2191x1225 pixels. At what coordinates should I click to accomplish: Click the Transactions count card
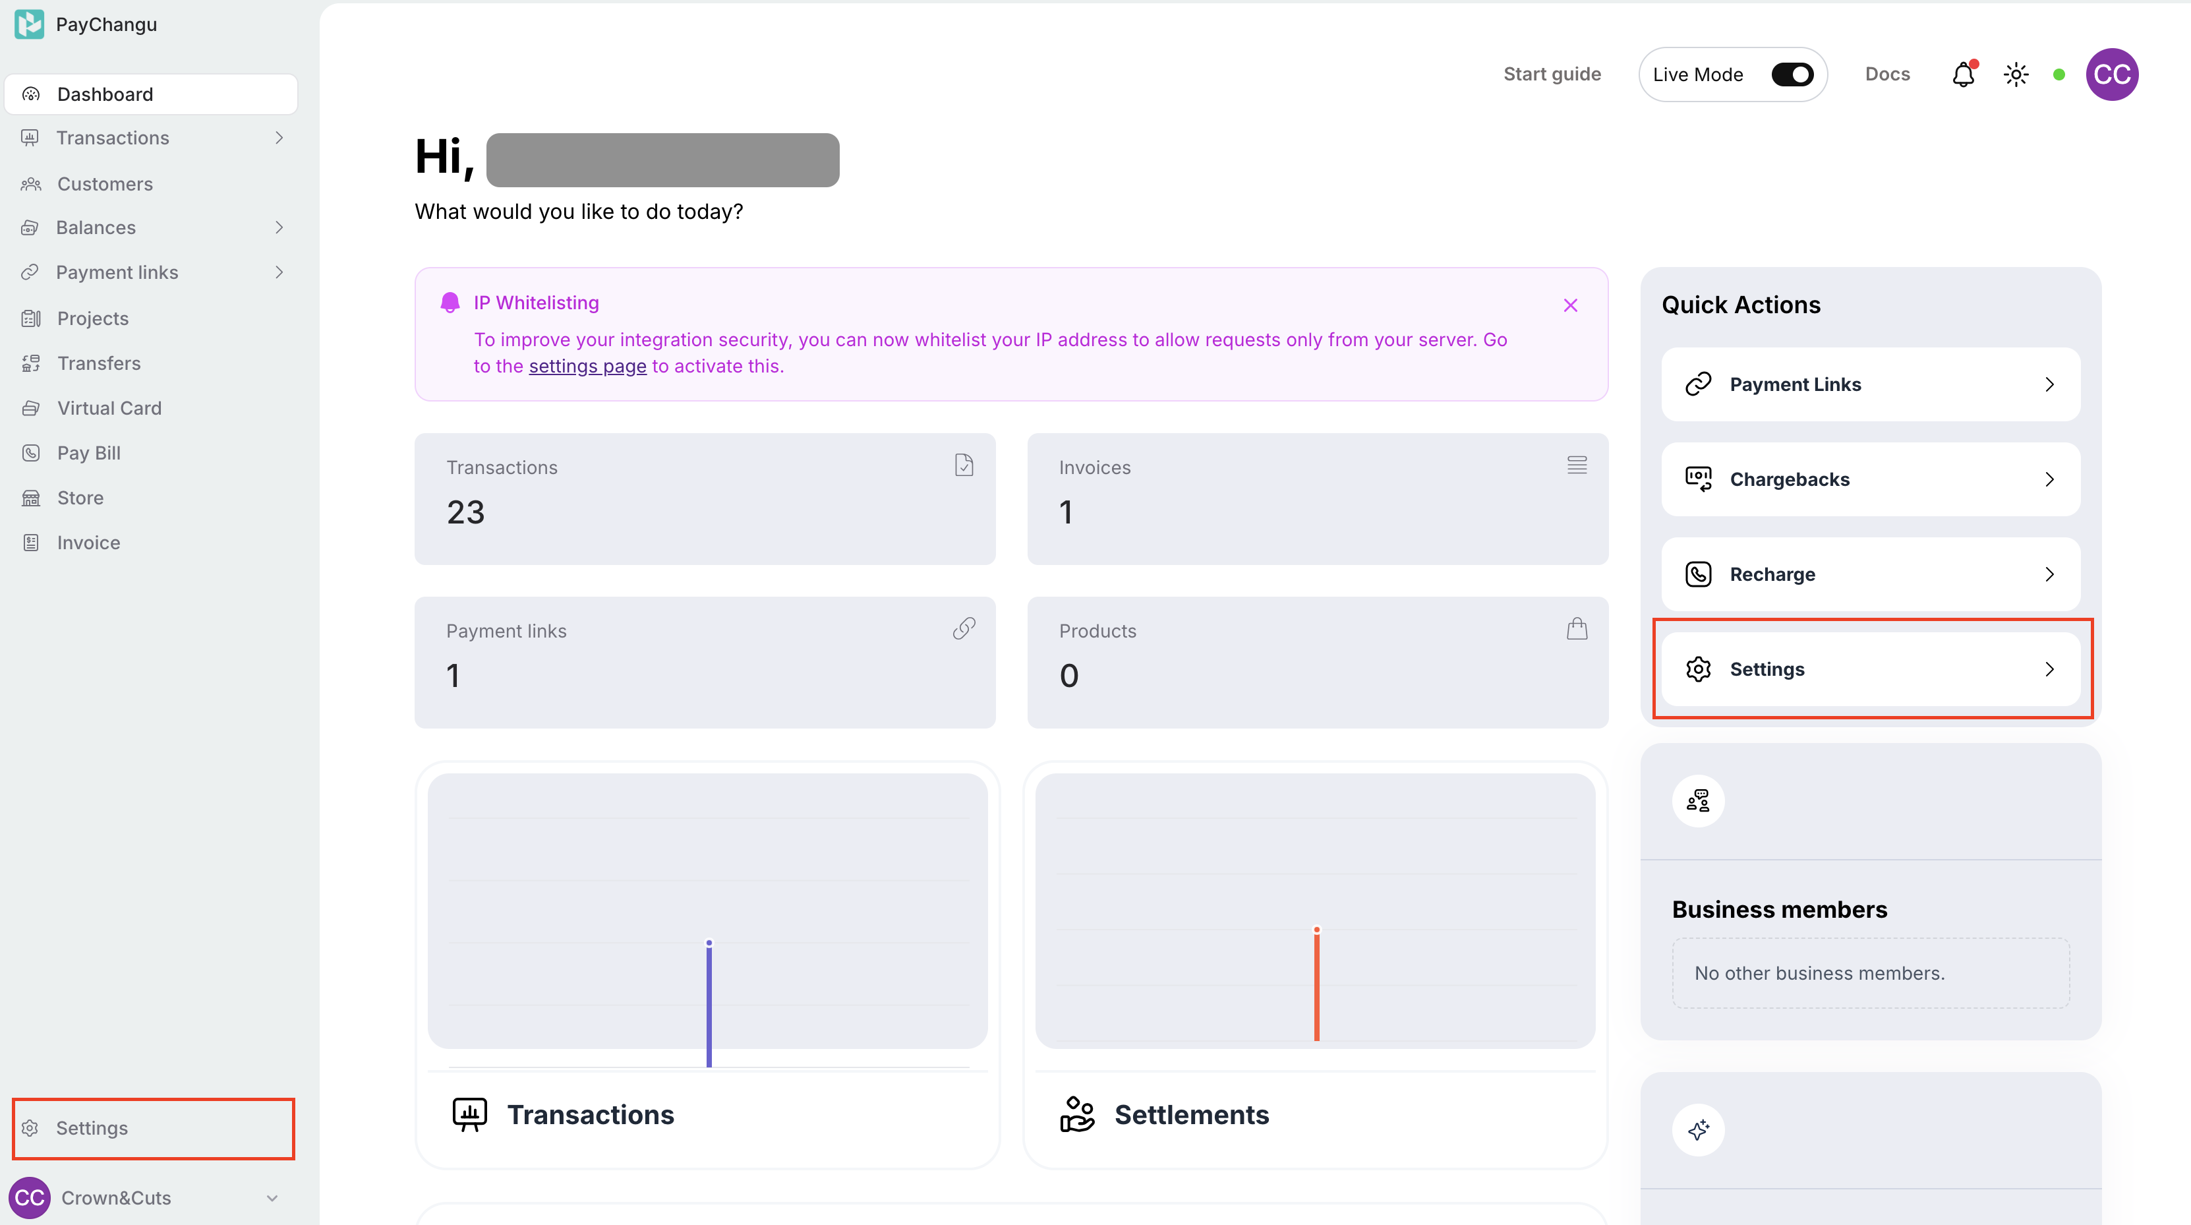coord(704,498)
